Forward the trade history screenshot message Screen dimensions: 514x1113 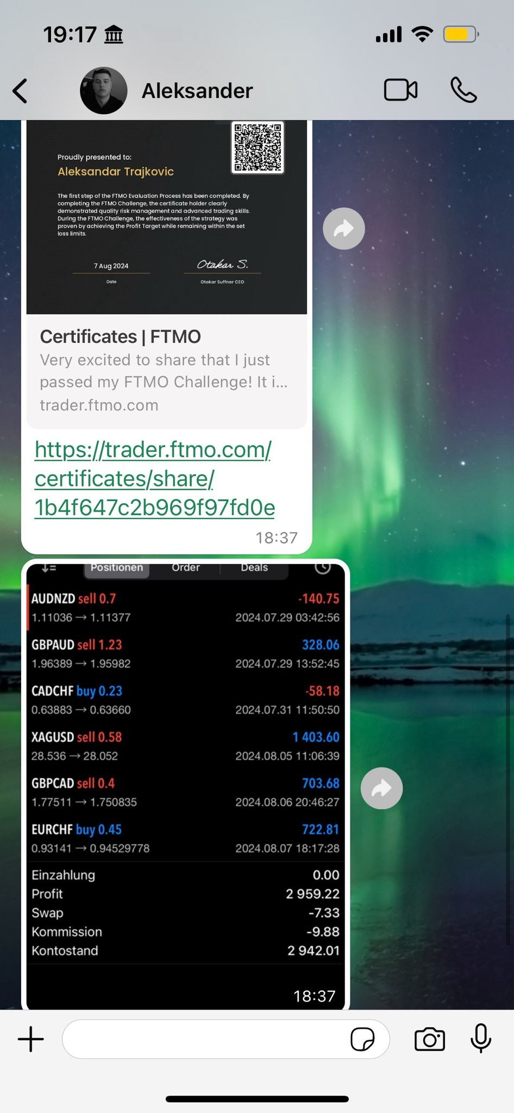(381, 788)
